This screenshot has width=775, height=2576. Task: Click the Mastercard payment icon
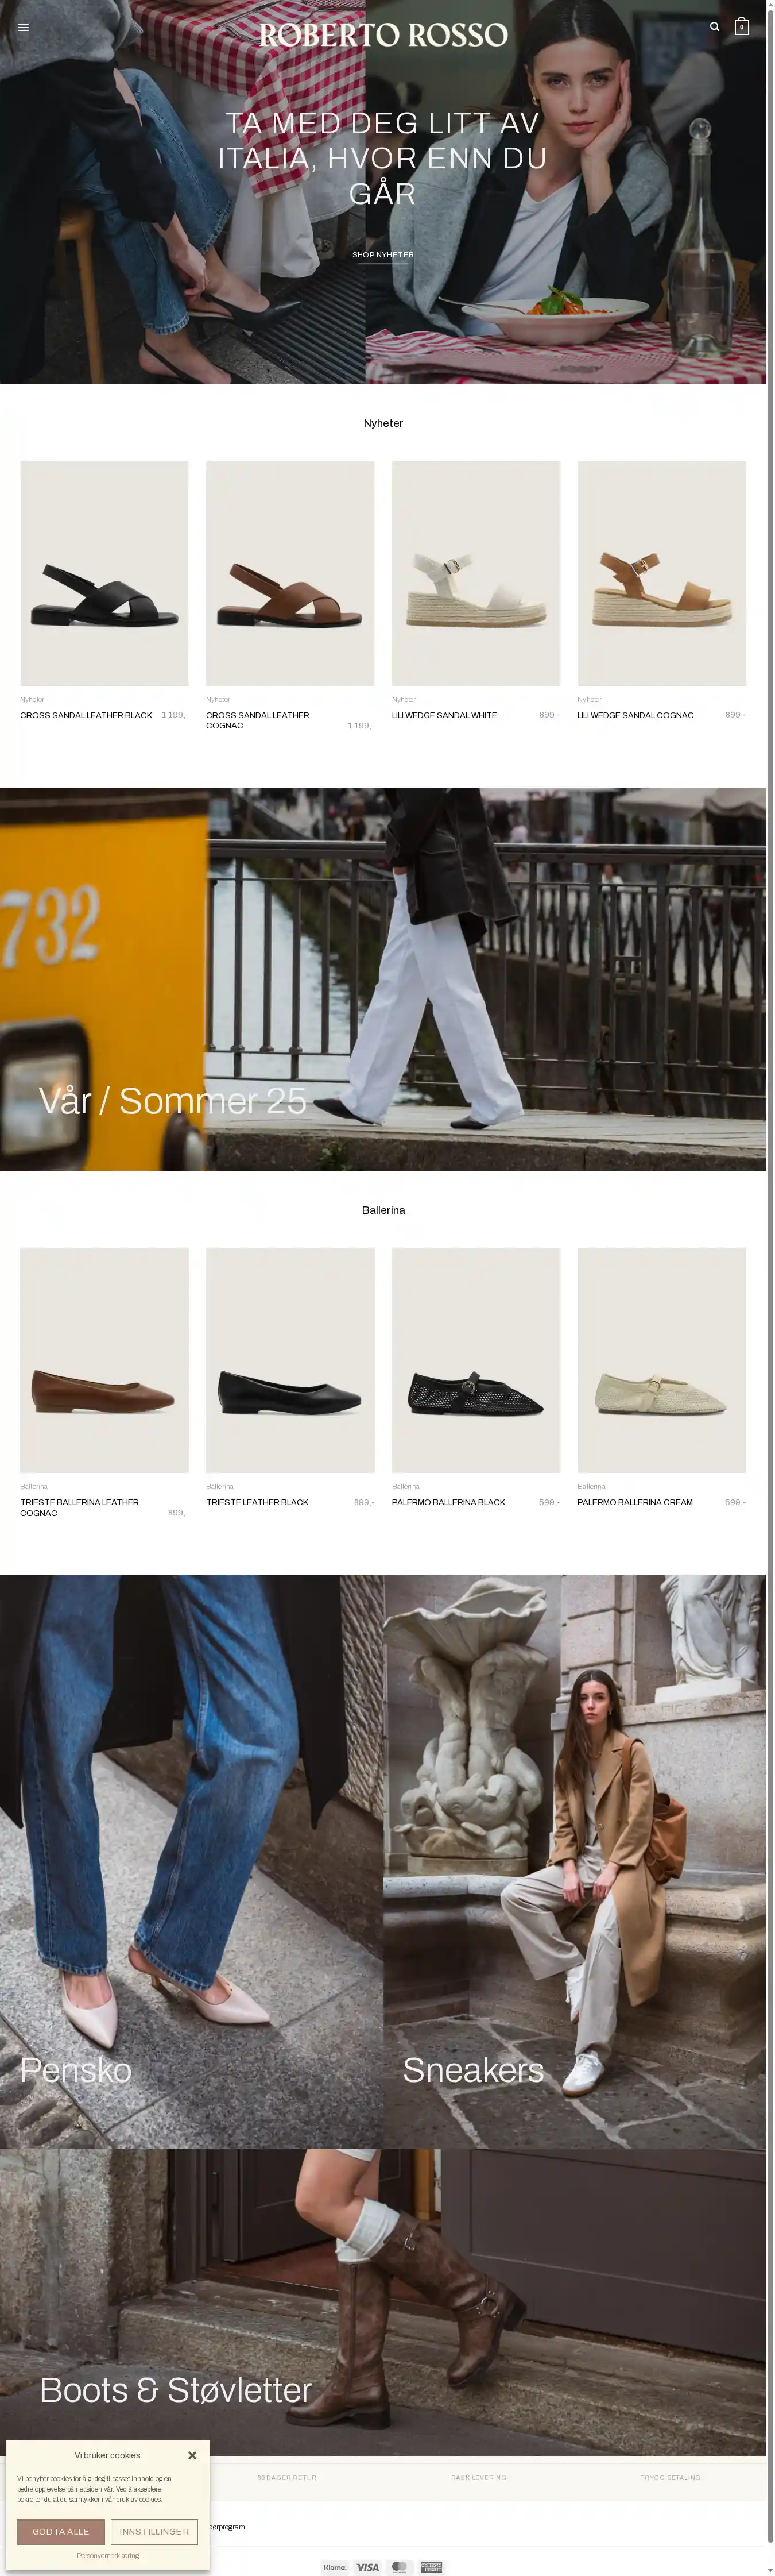pos(400,2567)
